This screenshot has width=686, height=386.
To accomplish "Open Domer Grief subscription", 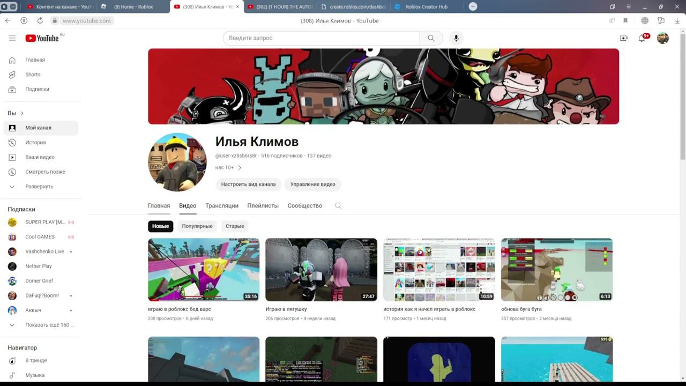I will pyautogui.click(x=41, y=281).
